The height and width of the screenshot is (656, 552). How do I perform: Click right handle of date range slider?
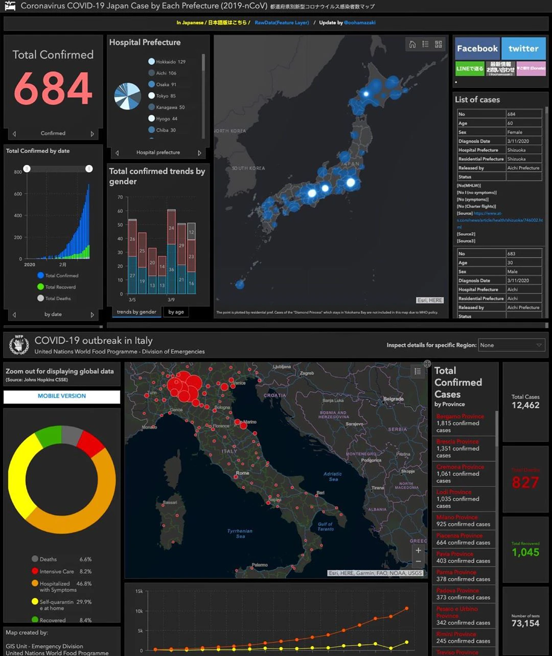click(89, 169)
